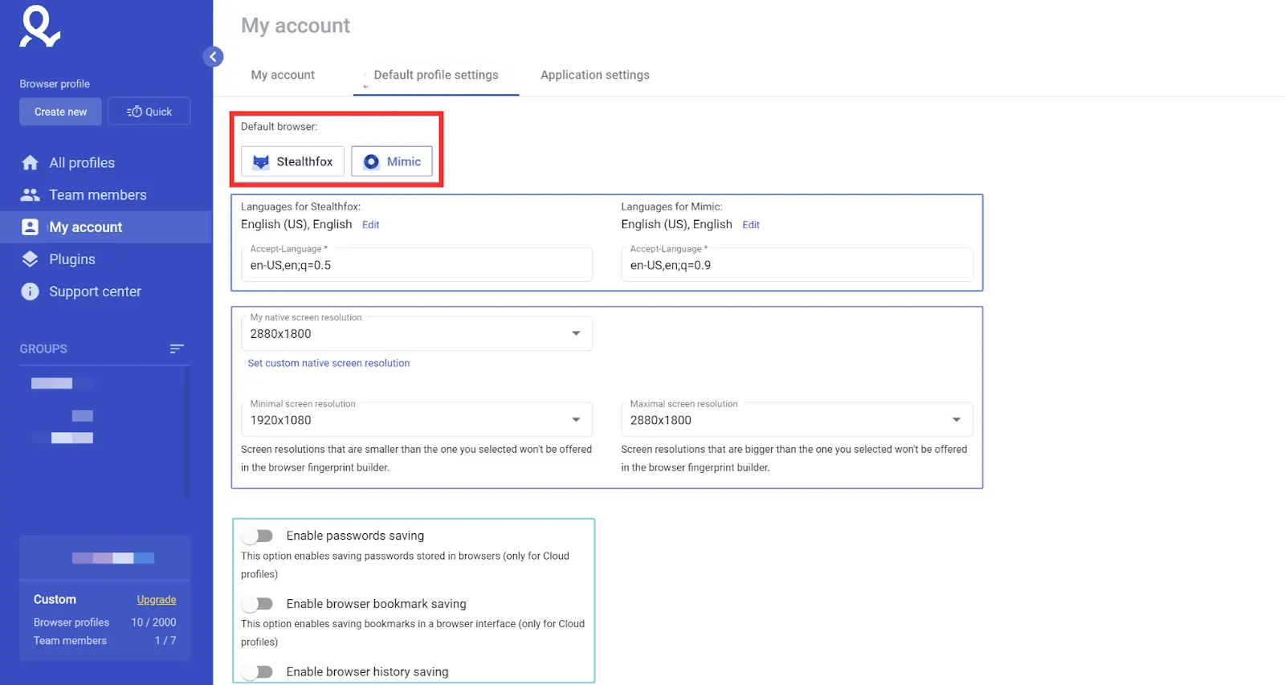The image size is (1285, 685).
Task: Click the Multilogin logo icon
Action: coord(40,26)
